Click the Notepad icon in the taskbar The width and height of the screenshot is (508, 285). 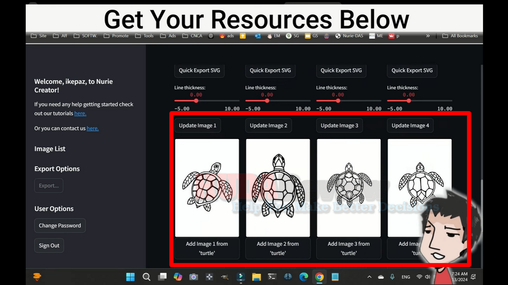[335, 277]
